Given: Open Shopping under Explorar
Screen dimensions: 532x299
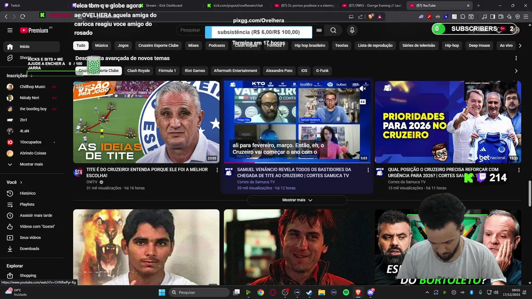Looking at the screenshot, I should [32, 276].
